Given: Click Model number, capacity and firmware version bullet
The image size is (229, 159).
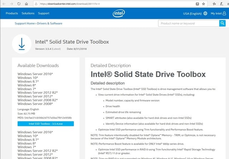Looking at the screenshot, I should coord(132,101).
